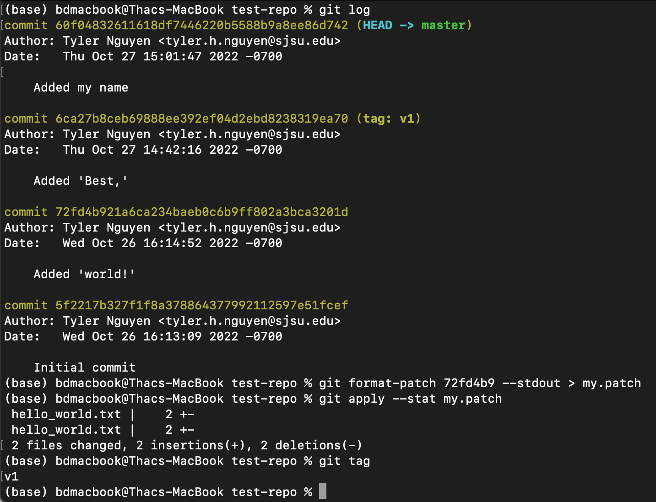Click the terminal cursor at the last prompt
656x502 pixels.
[323, 491]
